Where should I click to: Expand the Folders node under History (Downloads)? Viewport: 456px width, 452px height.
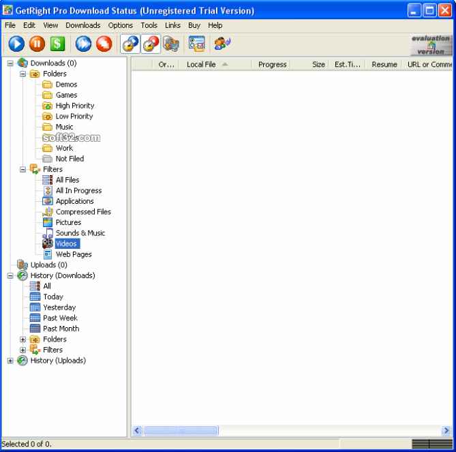click(22, 340)
